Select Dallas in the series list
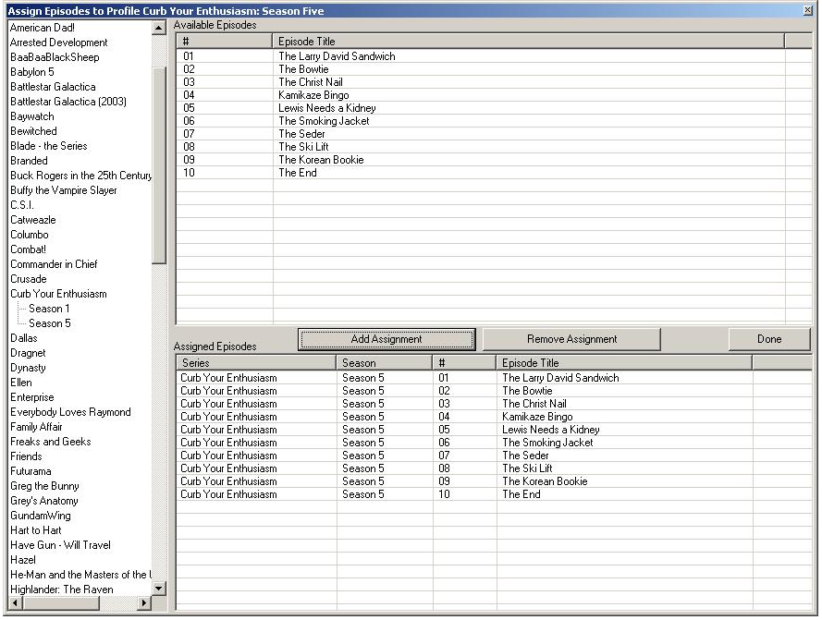Image resolution: width=822 pixels, height=620 pixels. pyautogui.click(x=24, y=338)
